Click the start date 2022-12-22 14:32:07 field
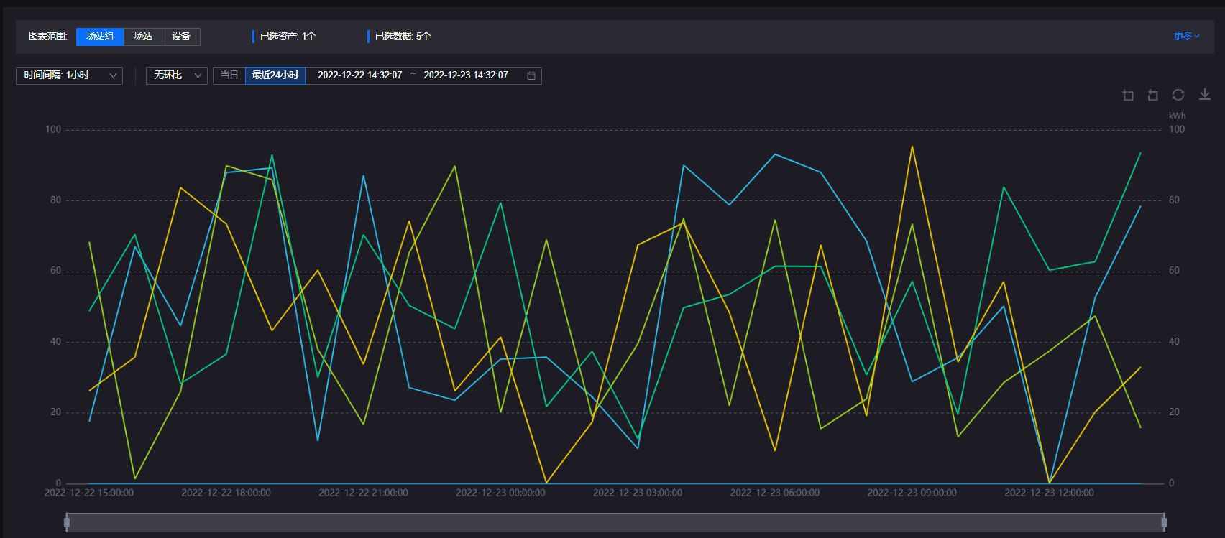1225x538 pixels. (x=359, y=75)
